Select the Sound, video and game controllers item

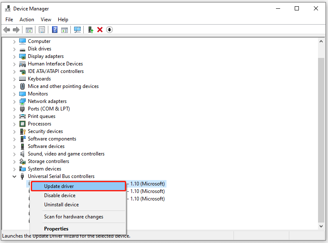(66, 154)
